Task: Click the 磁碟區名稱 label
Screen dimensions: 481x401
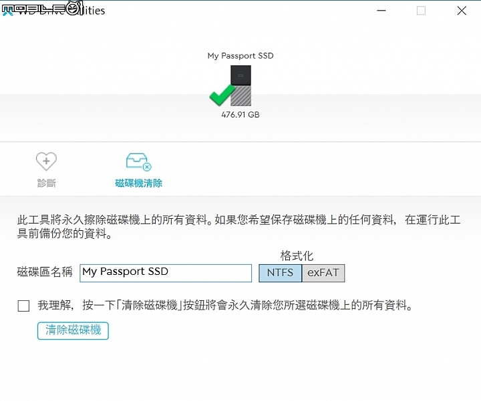Action: 45,272
